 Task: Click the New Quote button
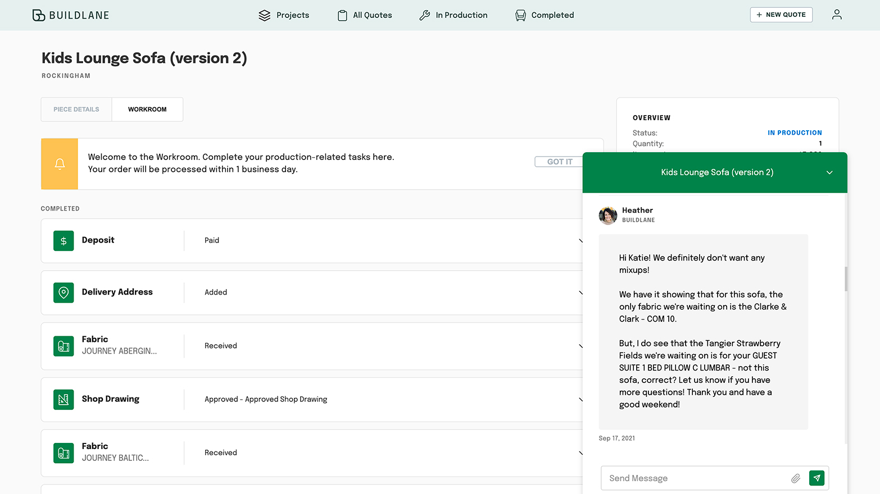(781, 15)
